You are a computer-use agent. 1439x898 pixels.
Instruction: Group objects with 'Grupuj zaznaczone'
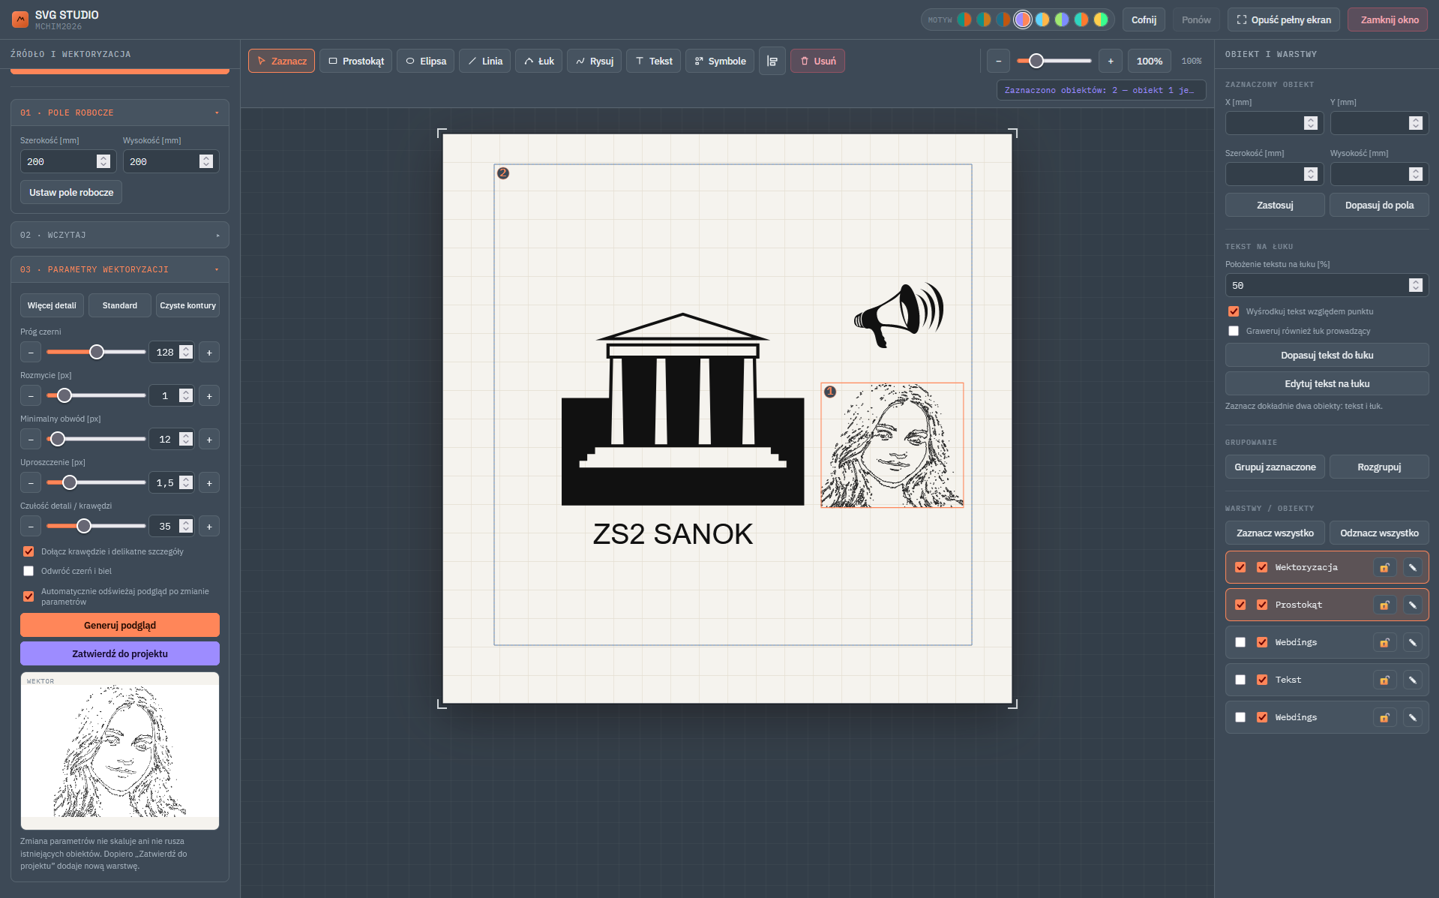pos(1275,467)
